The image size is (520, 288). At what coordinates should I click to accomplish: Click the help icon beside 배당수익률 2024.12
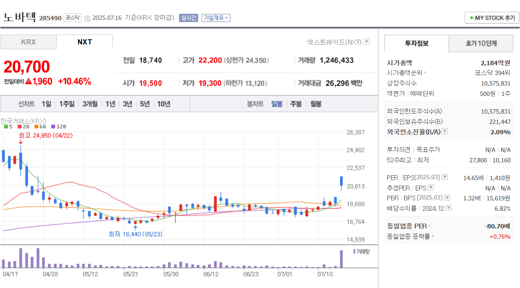[449, 208]
